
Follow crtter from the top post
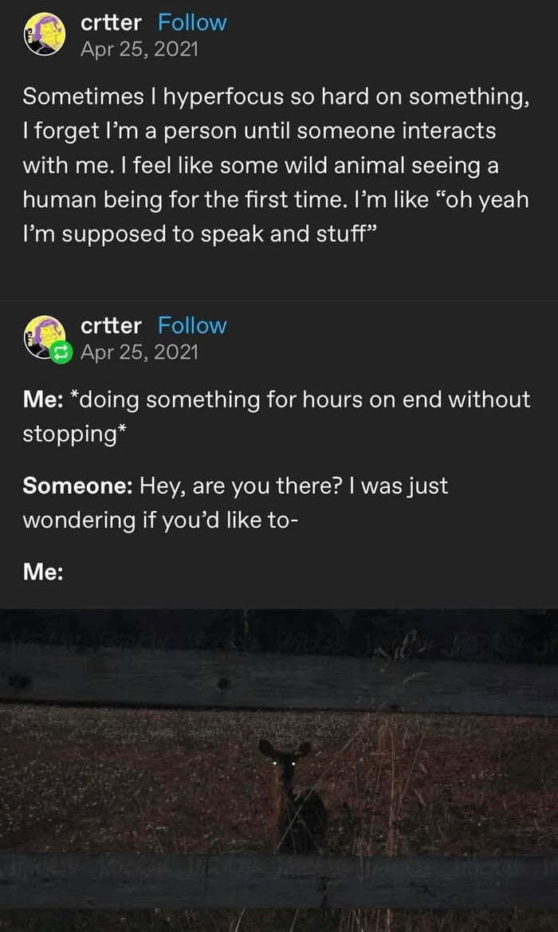pos(191,22)
